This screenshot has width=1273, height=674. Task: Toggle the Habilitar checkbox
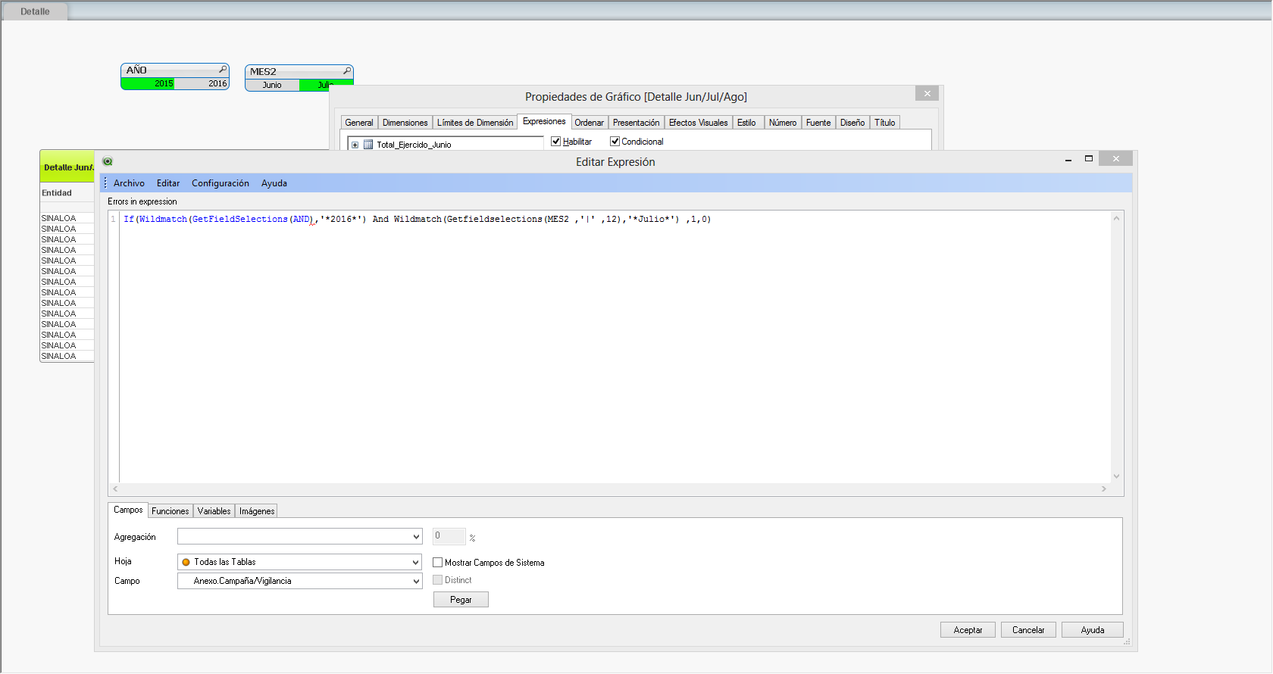555,142
